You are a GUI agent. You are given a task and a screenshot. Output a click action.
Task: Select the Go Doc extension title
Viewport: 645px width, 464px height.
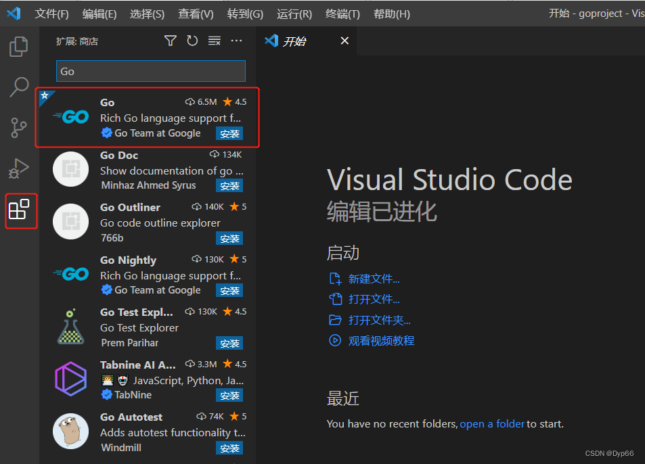(119, 156)
